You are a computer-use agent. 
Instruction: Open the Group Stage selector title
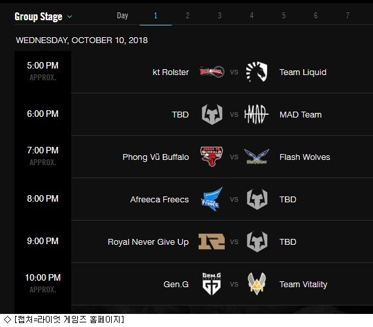(39, 16)
